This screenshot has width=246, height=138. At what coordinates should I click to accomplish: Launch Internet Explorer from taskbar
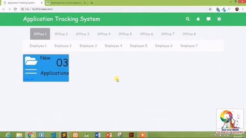(x=8, y=135)
